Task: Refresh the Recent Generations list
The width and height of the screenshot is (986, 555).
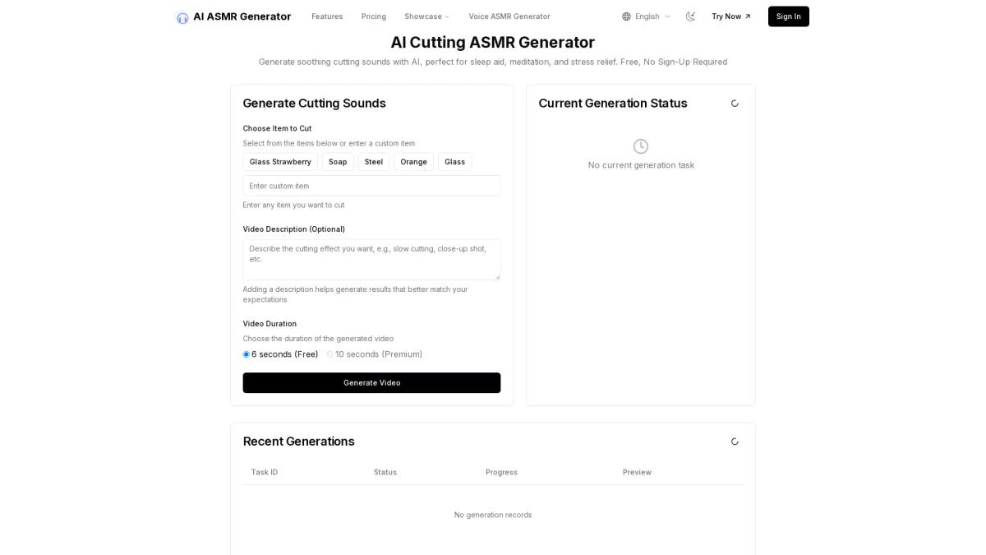Action: [x=735, y=442]
